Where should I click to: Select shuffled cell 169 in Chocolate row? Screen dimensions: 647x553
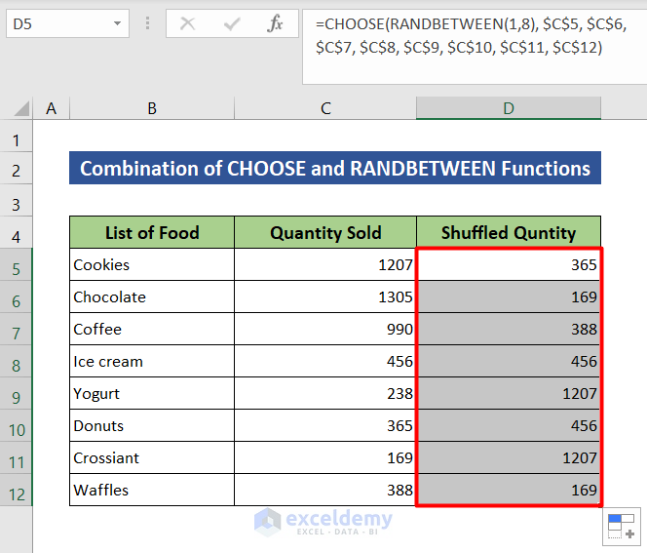[509, 296]
